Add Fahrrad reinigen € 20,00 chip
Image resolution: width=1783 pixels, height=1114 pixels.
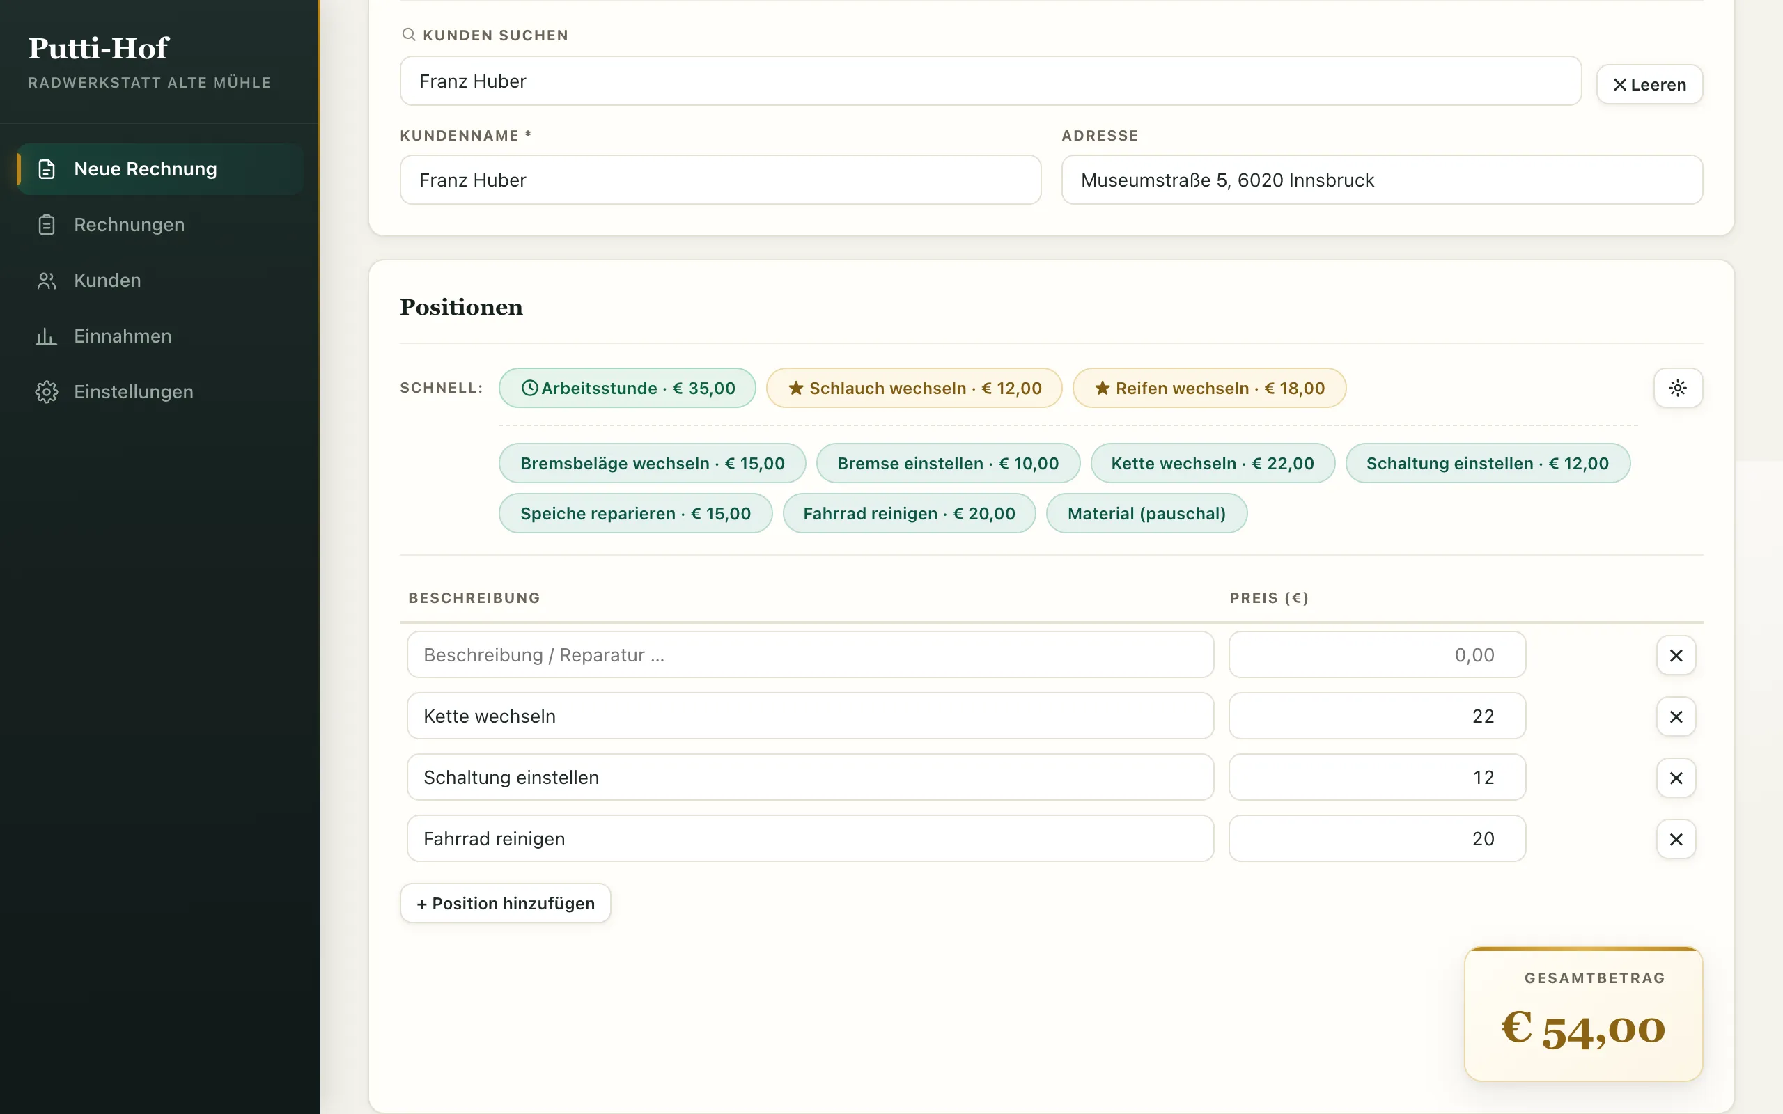pos(909,513)
